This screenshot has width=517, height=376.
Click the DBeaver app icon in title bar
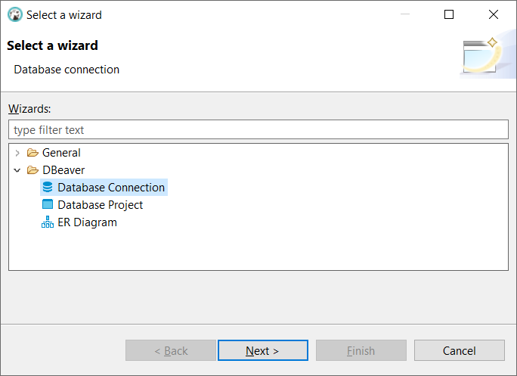point(15,15)
